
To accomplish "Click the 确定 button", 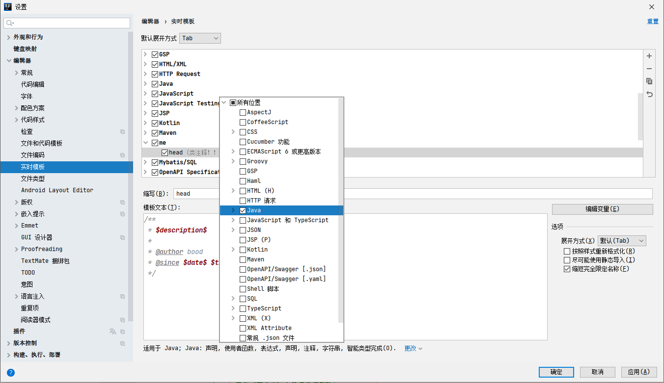I will pyautogui.click(x=556, y=372).
